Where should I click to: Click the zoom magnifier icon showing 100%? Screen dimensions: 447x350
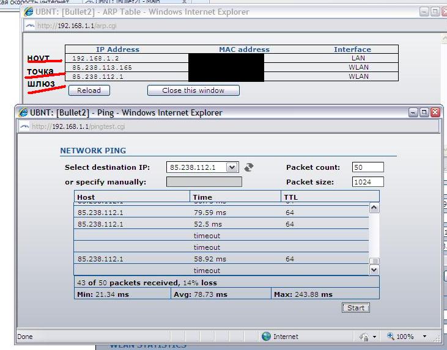click(x=390, y=337)
